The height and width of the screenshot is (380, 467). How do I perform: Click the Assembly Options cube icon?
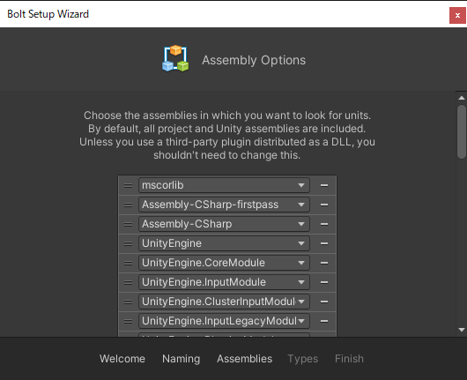(x=175, y=58)
